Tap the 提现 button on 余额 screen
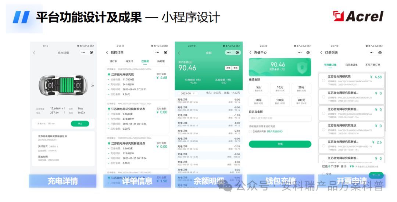This screenshot has height=202, width=397. click(236, 68)
